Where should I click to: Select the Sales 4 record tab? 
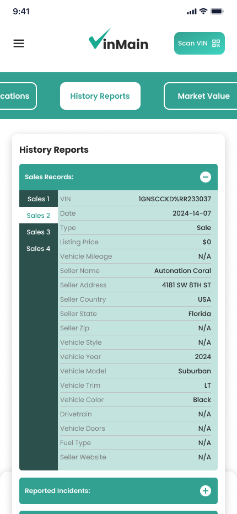[39, 249]
